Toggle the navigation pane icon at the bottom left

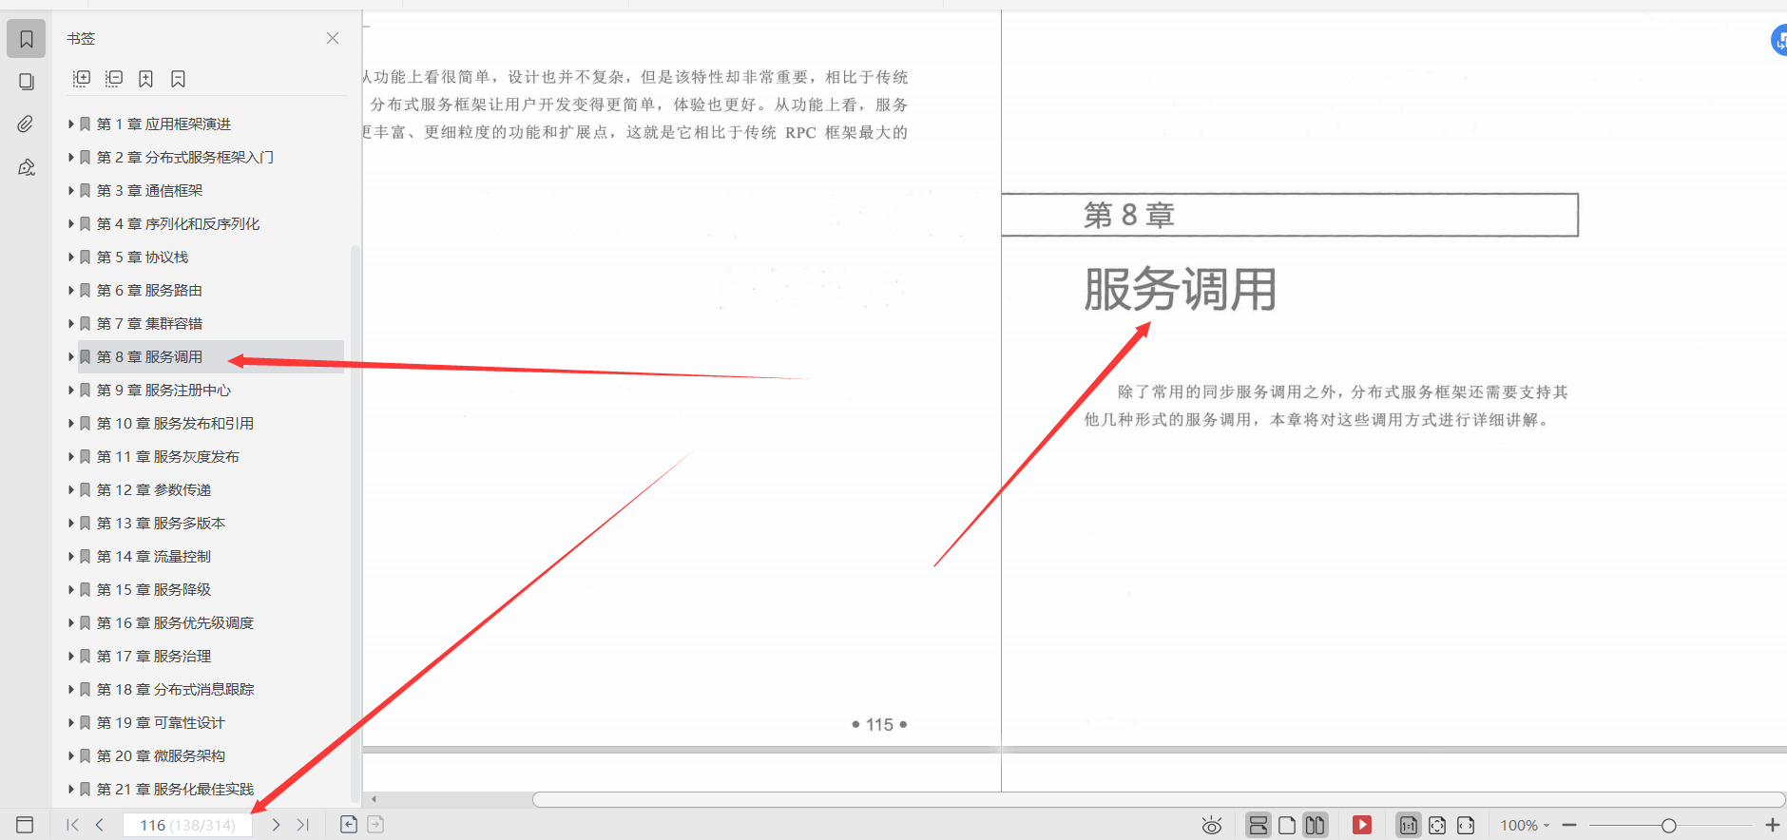pos(26,825)
